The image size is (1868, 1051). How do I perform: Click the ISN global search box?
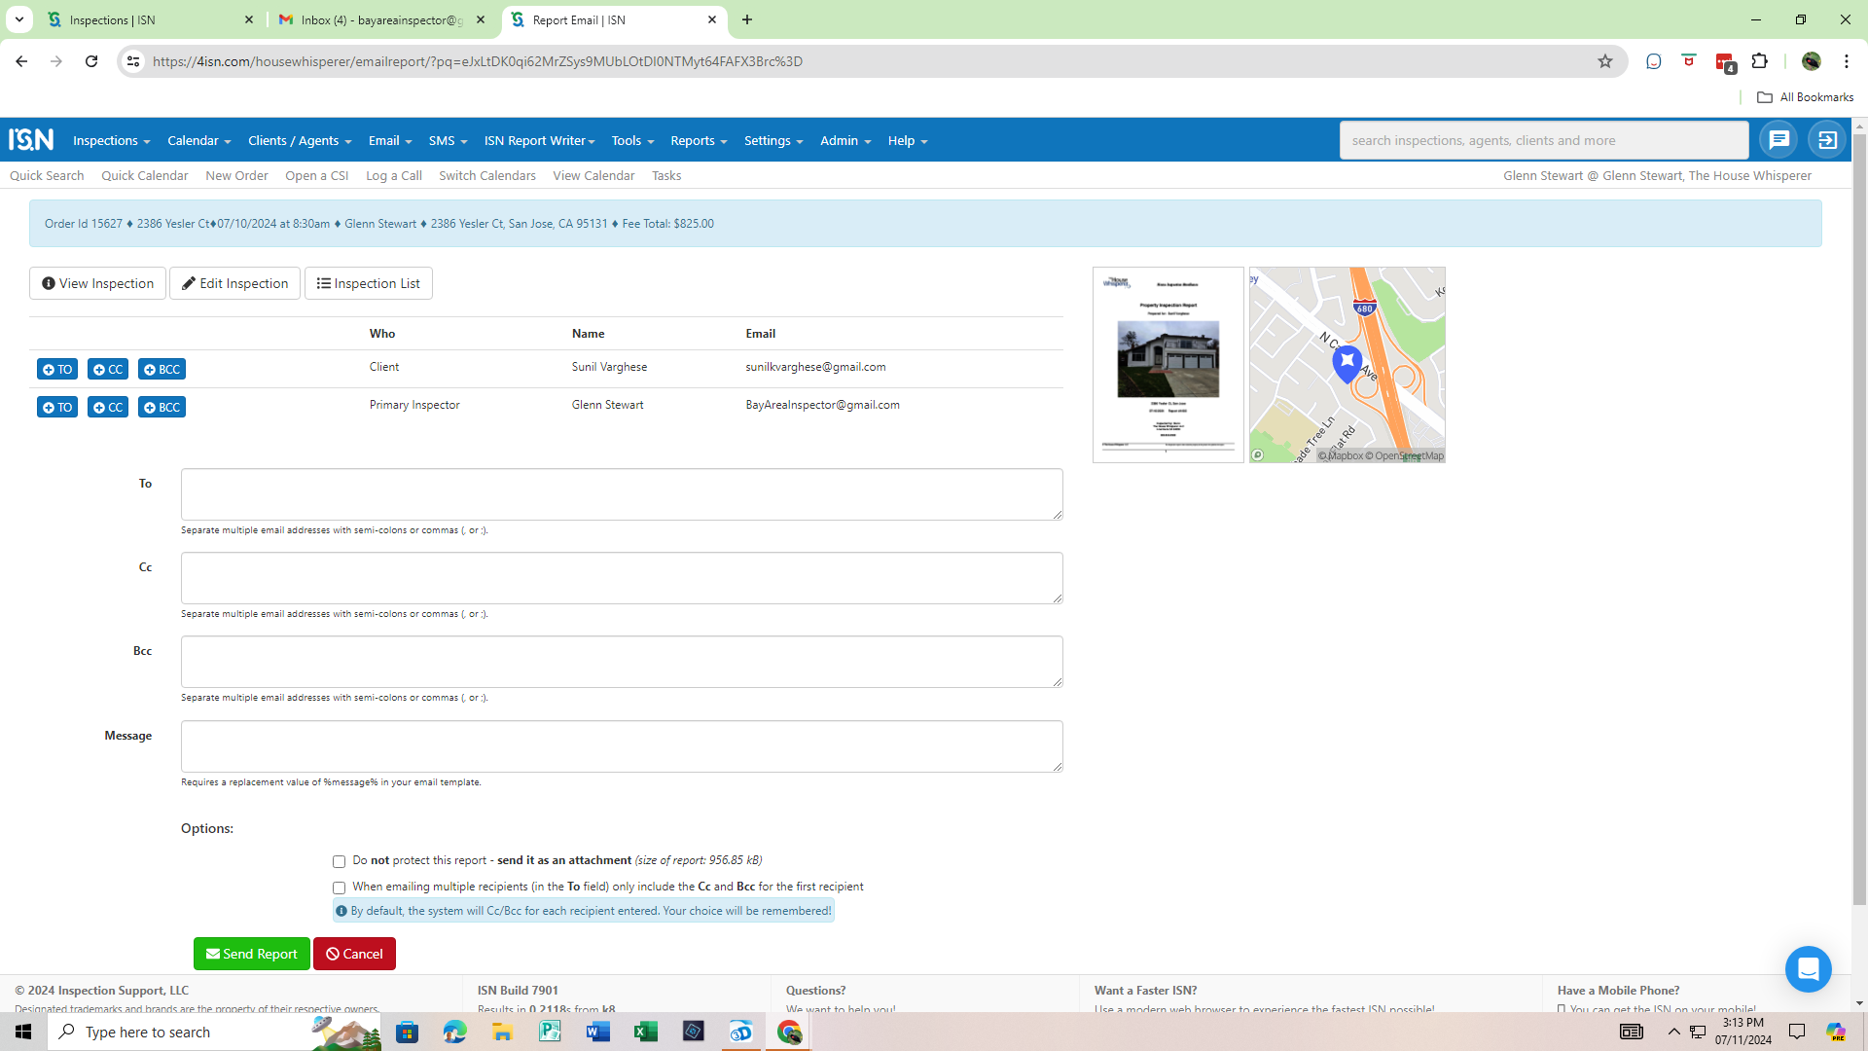[1544, 140]
